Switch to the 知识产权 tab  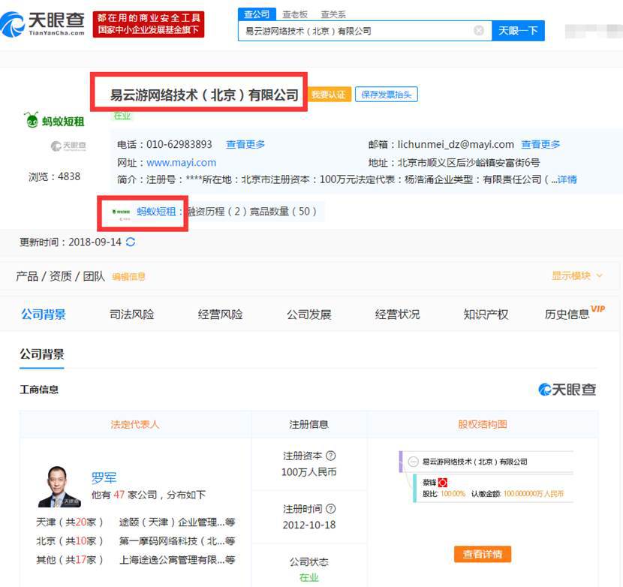pyautogui.click(x=486, y=315)
